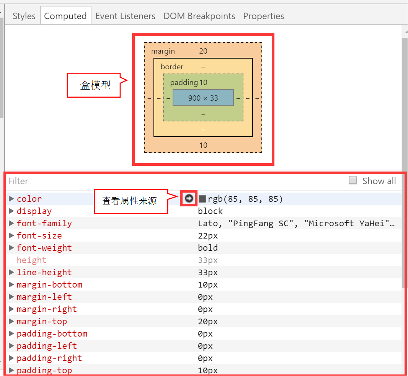Expand the padding-bottom property row

(x=11, y=333)
